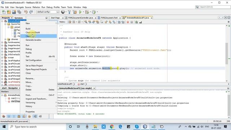Expand the invman project node
The width and height of the screenshot is (231, 130).
(x=2, y=57)
